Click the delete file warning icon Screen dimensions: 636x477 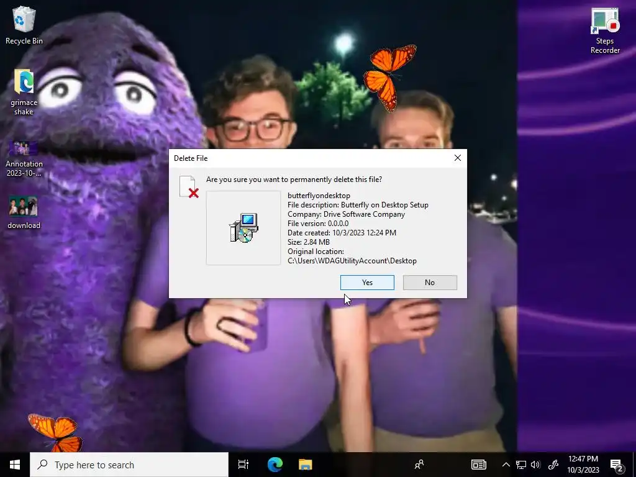pos(189,187)
